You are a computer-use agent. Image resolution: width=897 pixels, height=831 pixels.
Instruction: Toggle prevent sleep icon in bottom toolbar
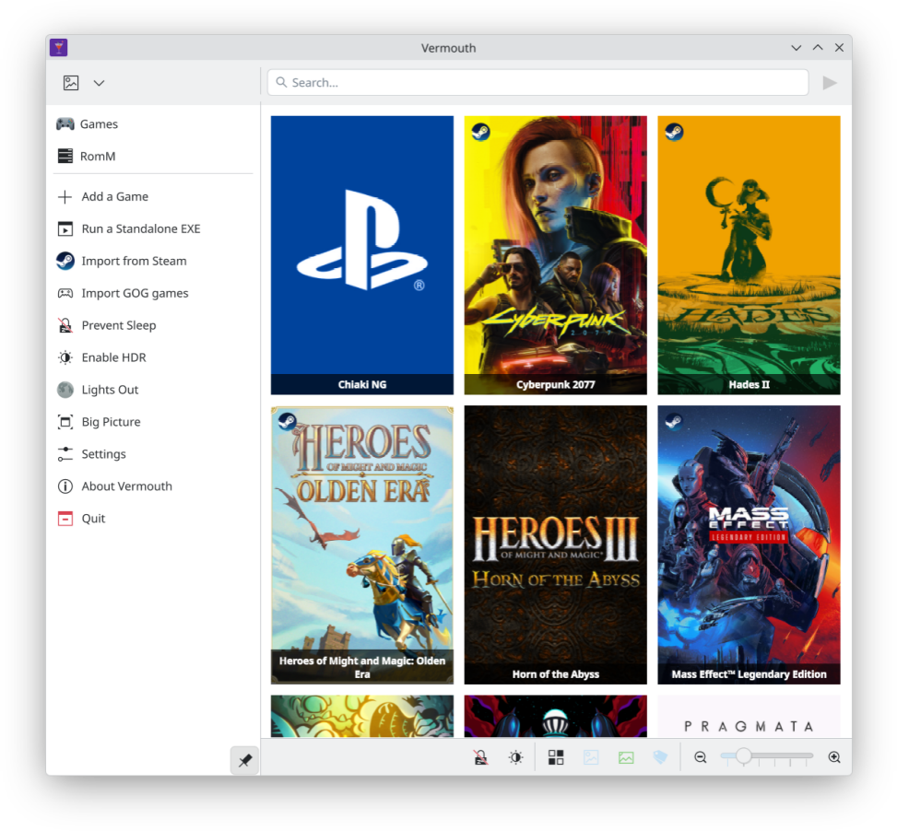click(x=481, y=757)
